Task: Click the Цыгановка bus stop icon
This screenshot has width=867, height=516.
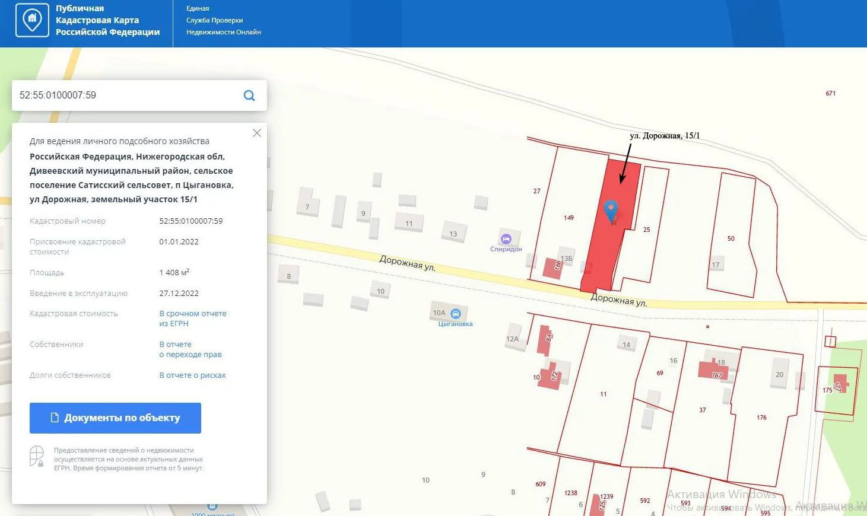Action: coord(456,314)
